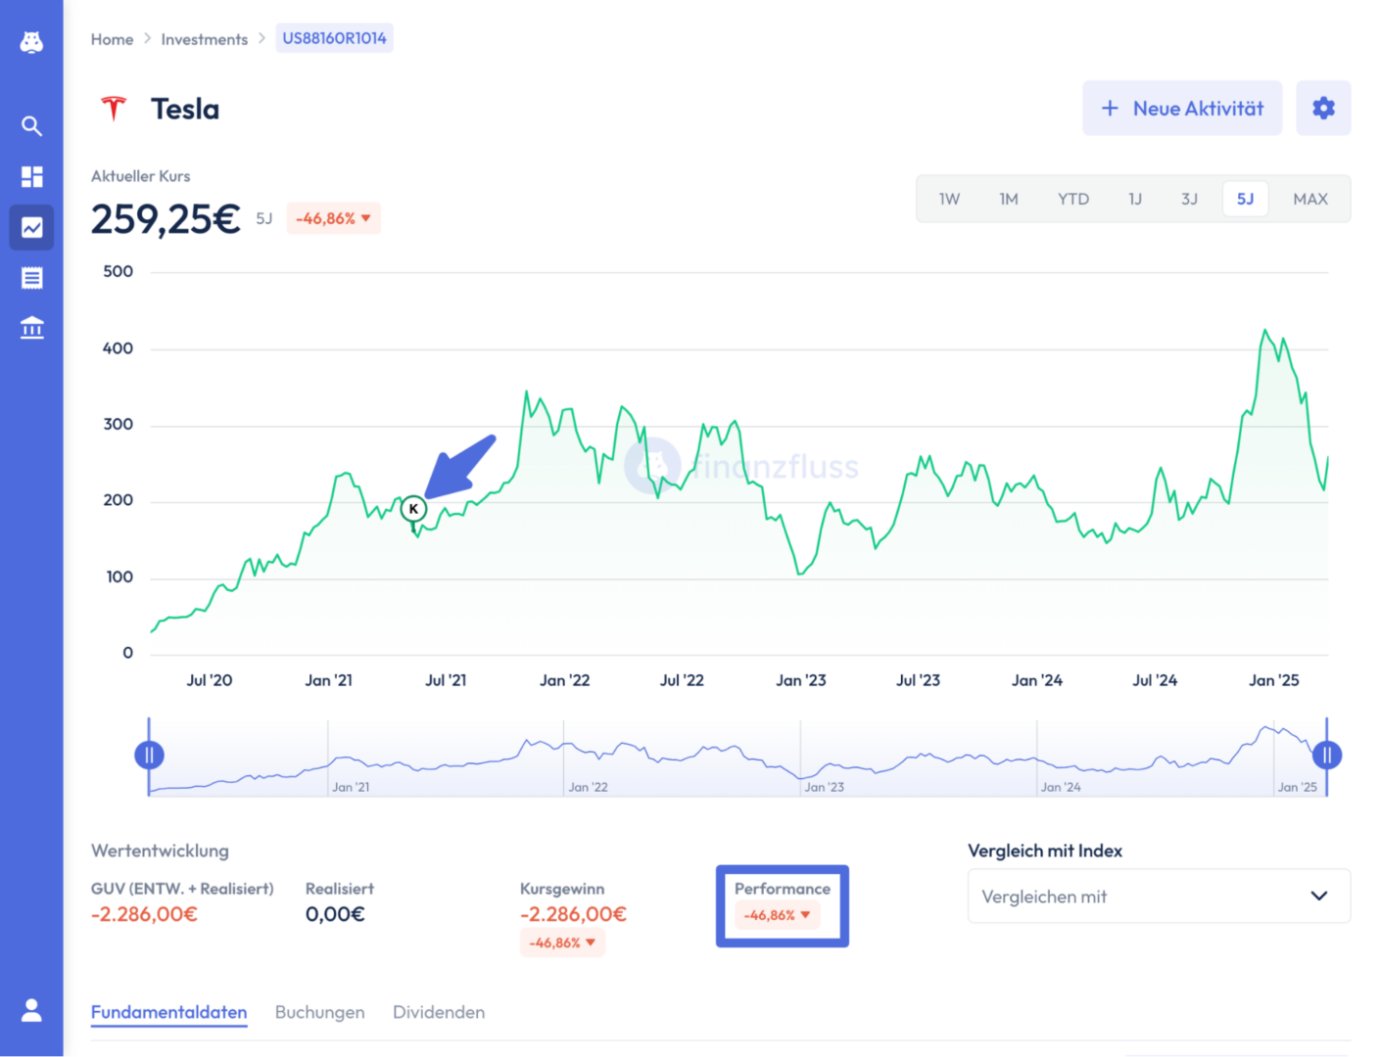Select the 1W time range
The width and height of the screenshot is (1379, 1057).
(949, 200)
